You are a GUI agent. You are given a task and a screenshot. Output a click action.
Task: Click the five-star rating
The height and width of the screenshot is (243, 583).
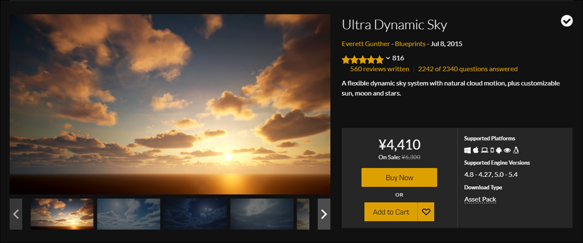pyautogui.click(x=363, y=59)
